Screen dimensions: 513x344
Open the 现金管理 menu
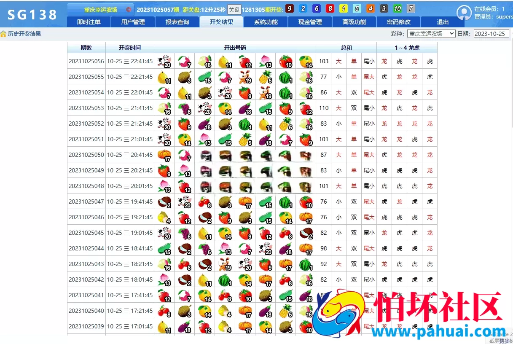310,22
